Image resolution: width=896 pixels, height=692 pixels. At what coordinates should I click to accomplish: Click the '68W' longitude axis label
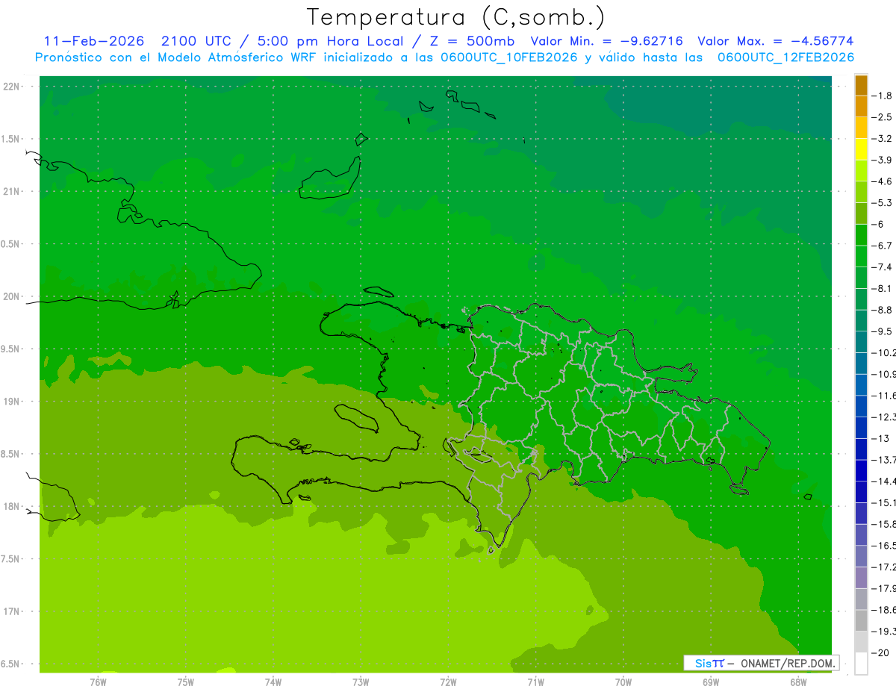pyautogui.click(x=798, y=682)
